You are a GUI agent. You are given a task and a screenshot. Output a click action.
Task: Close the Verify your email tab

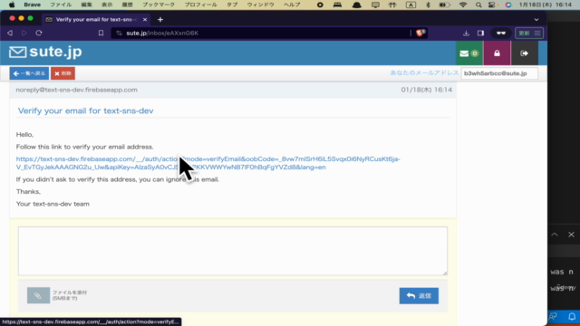pyautogui.click(x=145, y=20)
